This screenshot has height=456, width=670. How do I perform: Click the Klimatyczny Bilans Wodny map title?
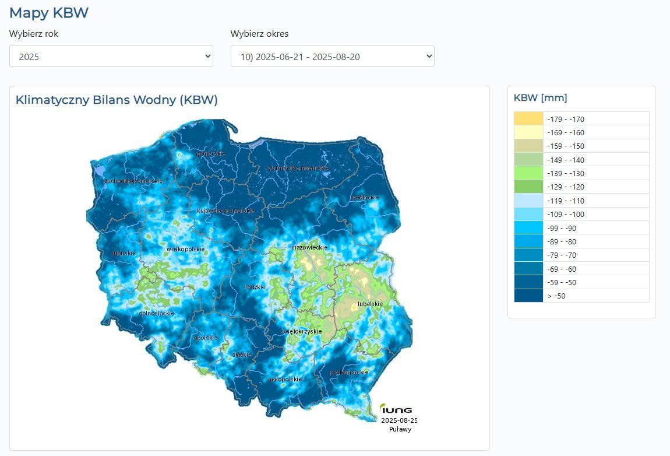click(117, 100)
